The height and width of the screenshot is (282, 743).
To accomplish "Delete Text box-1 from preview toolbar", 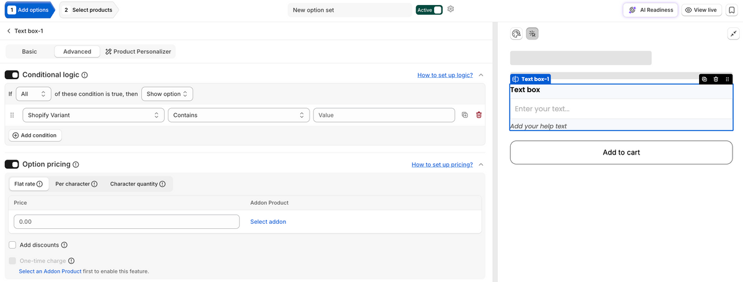I will [x=716, y=79].
